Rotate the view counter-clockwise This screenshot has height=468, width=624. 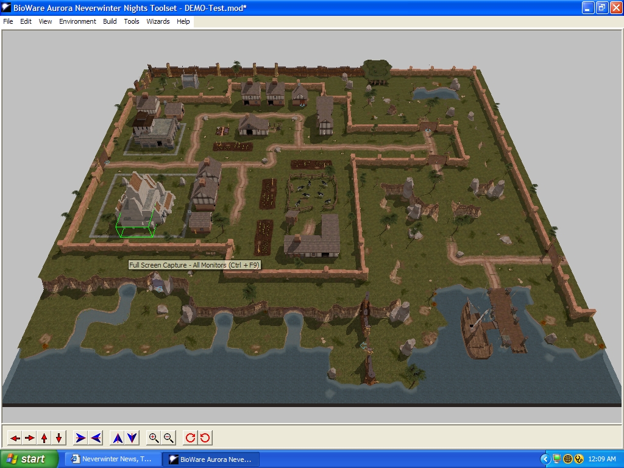[205, 438]
